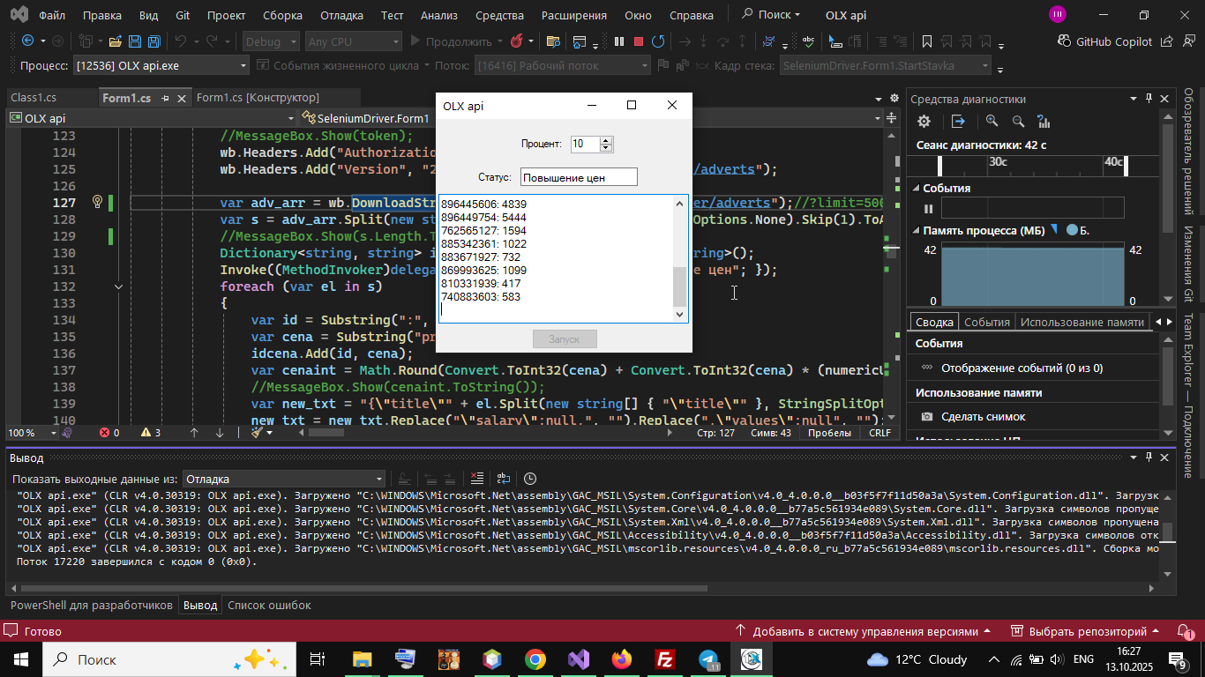Viewport: 1205px width, 677px height.
Task: Stop debugging with the red square button
Action: 638,41
